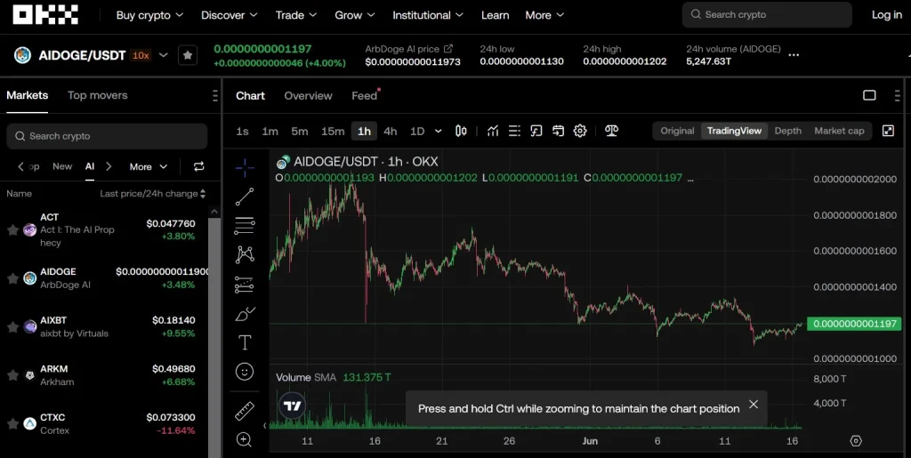Select the Fibonacci retracement tool

pyautogui.click(x=245, y=226)
